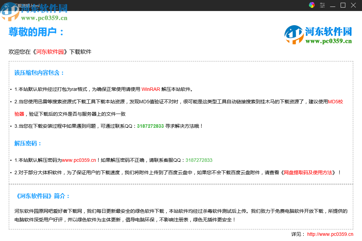Image resolution: width=362 pixels, height=241 pixels.
Task: Minimize the download instructions window
Action: point(332,5)
